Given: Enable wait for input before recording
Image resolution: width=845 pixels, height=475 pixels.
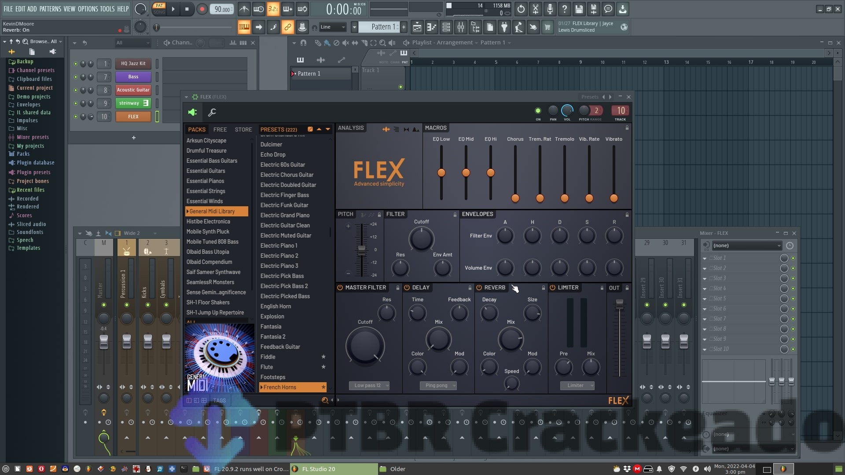Looking at the screenshot, I should (x=259, y=9).
